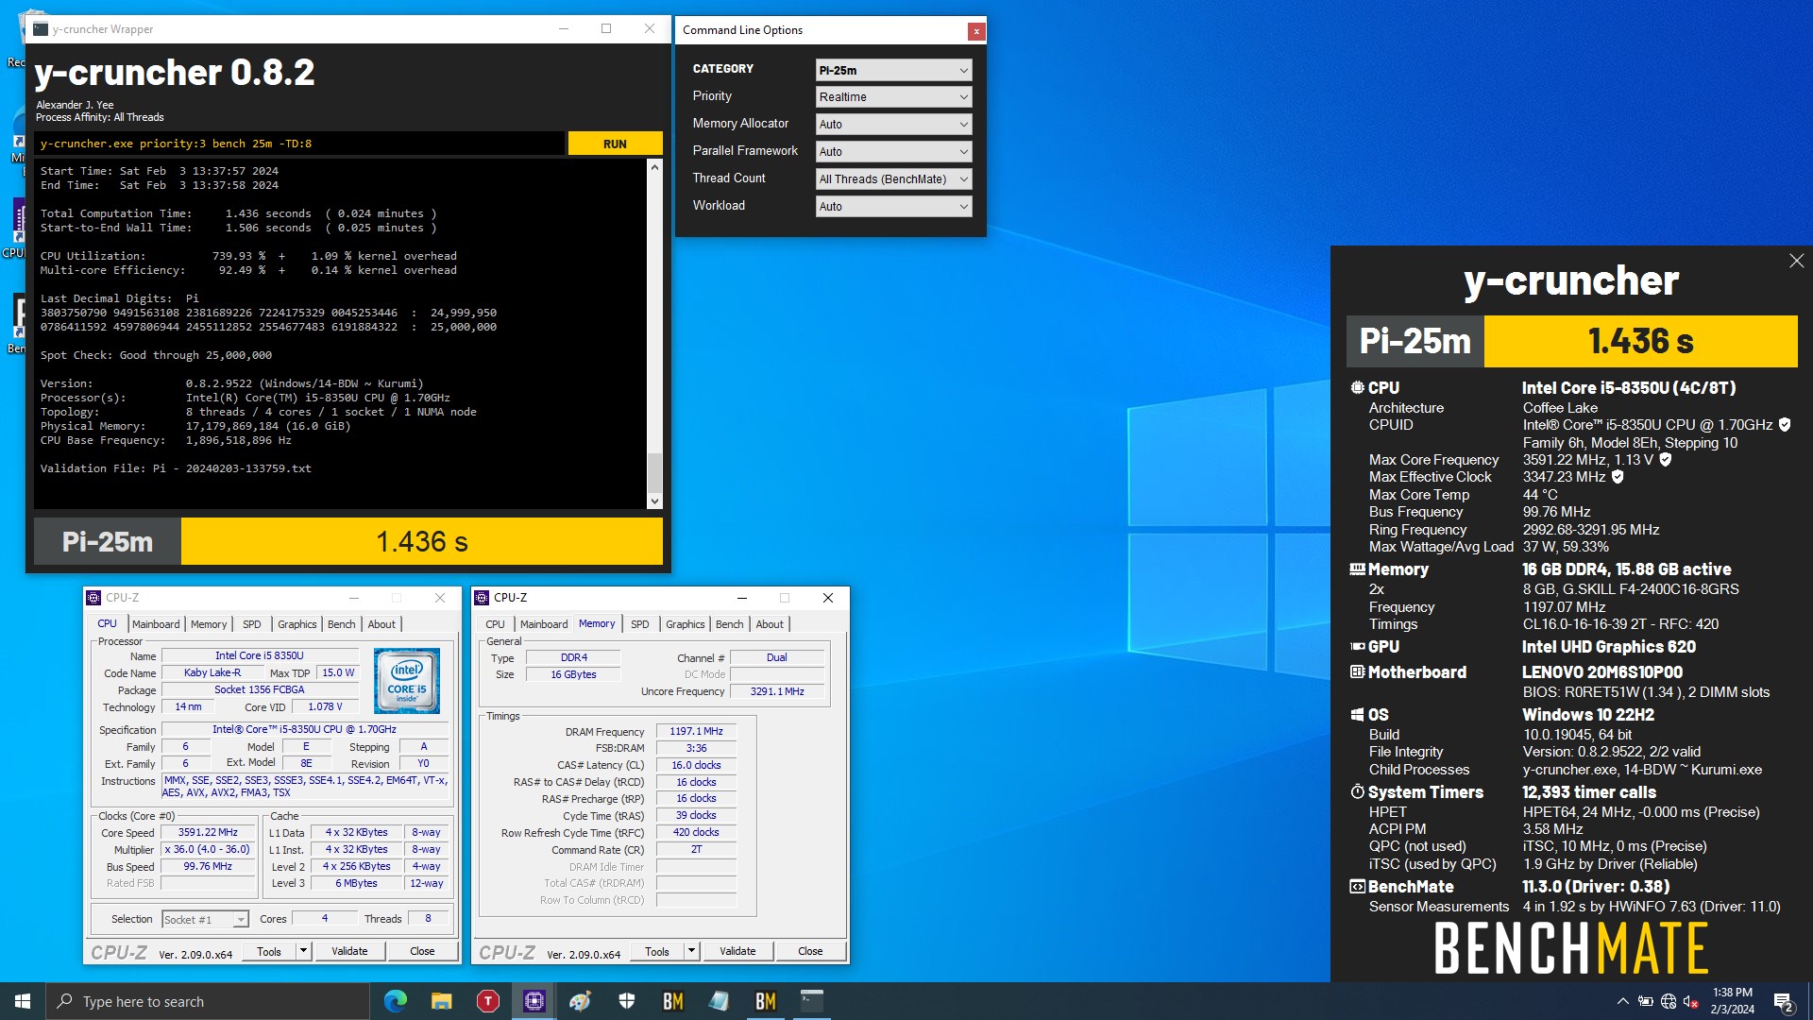
Task: Open Microsoft Edge from the taskbar
Action: tap(396, 1001)
